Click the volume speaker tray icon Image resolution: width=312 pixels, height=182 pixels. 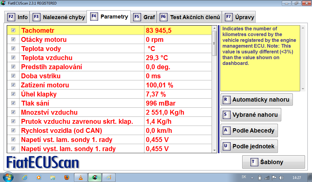pyautogui.click(x=281, y=177)
